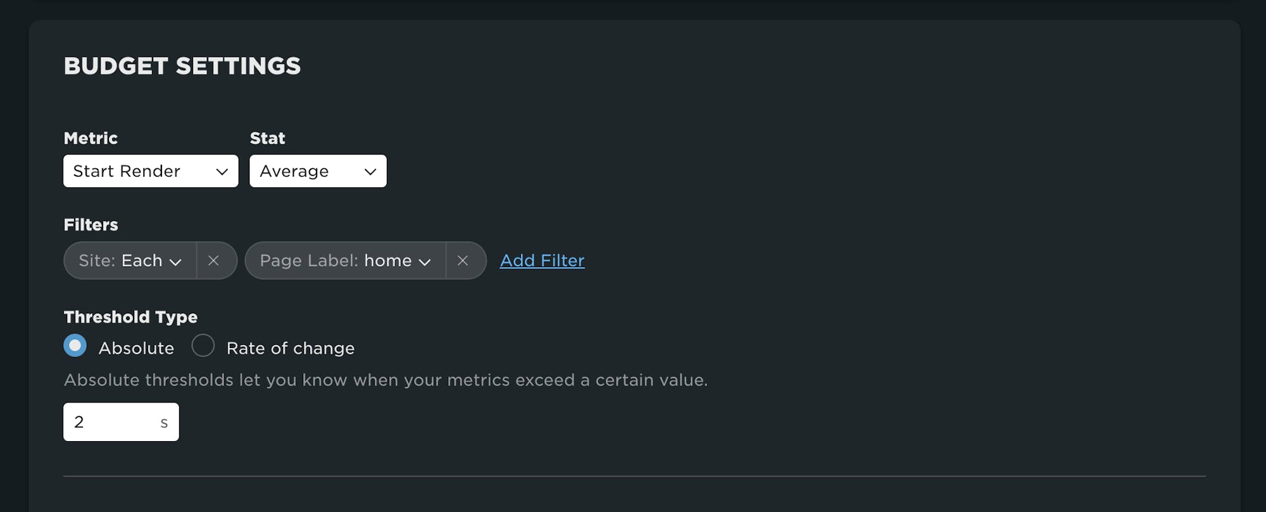Click the chevron arrow in Average box
1266x512 pixels.
[x=370, y=172]
